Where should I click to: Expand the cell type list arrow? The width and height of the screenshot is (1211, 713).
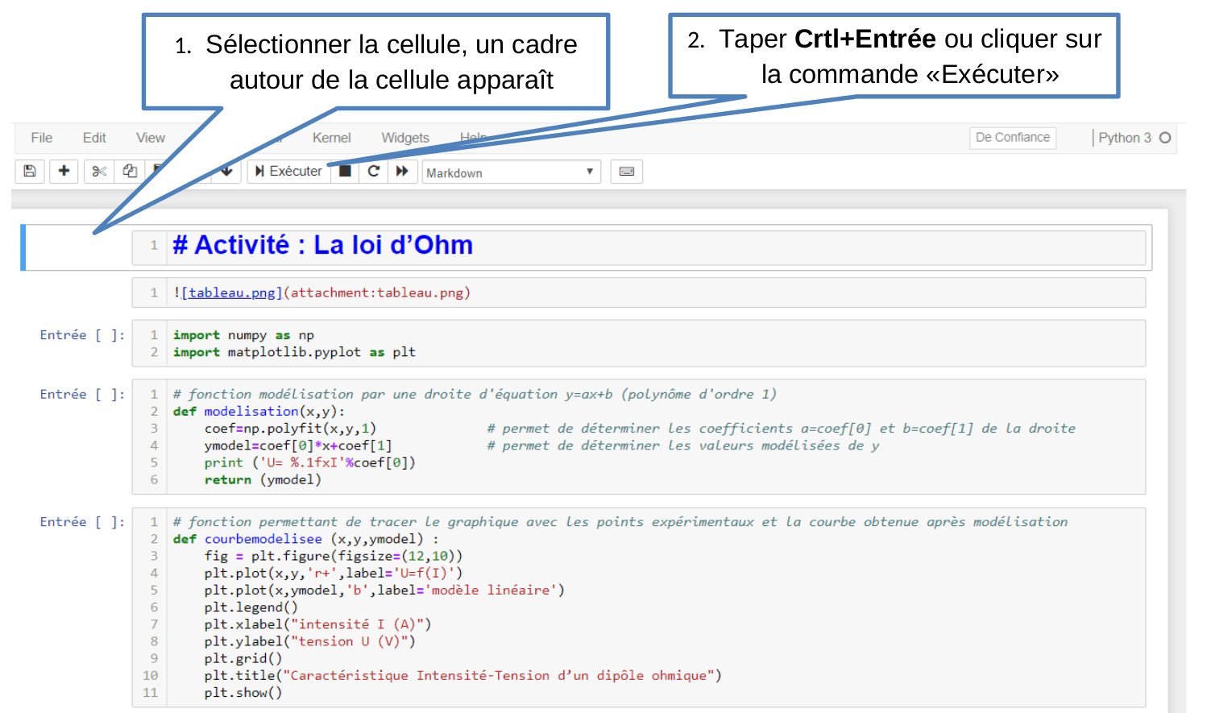click(590, 172)
